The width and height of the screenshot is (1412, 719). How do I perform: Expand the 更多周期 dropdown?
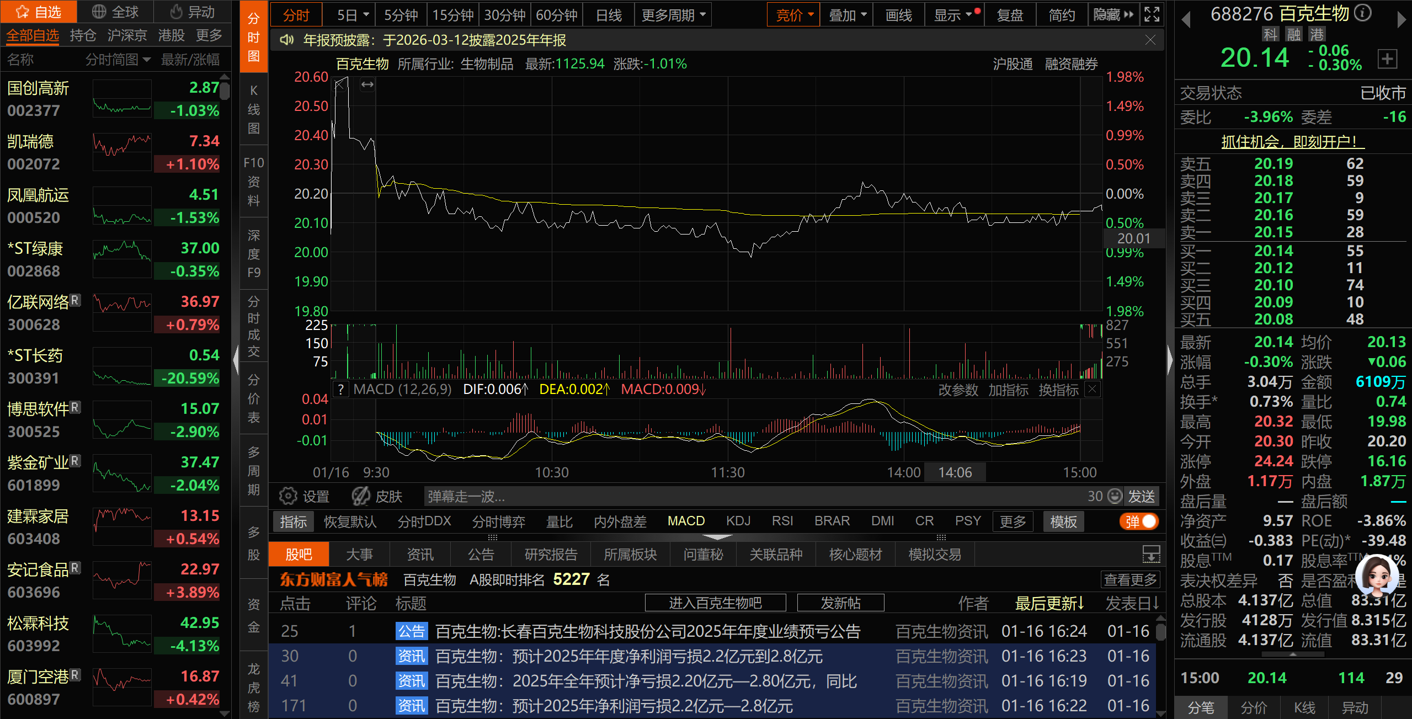673,15
